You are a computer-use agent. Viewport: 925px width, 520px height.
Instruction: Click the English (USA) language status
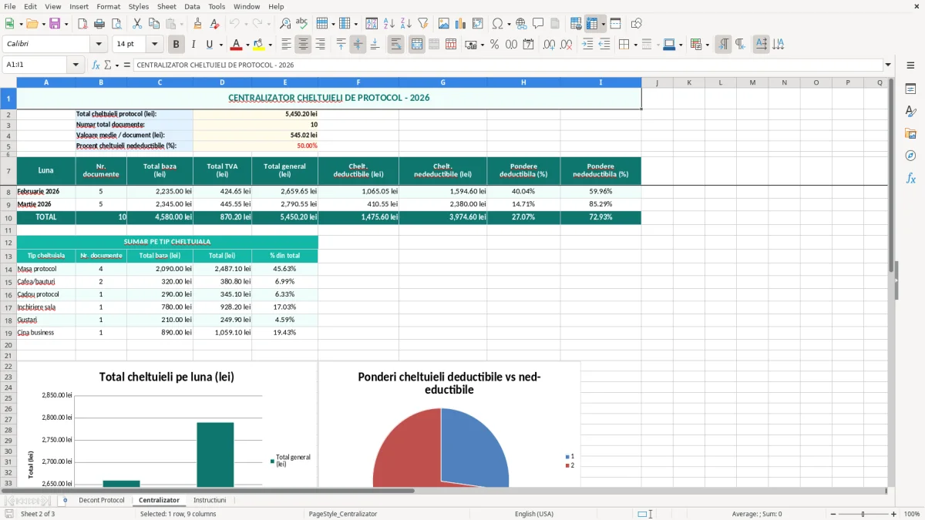point(534,514)
